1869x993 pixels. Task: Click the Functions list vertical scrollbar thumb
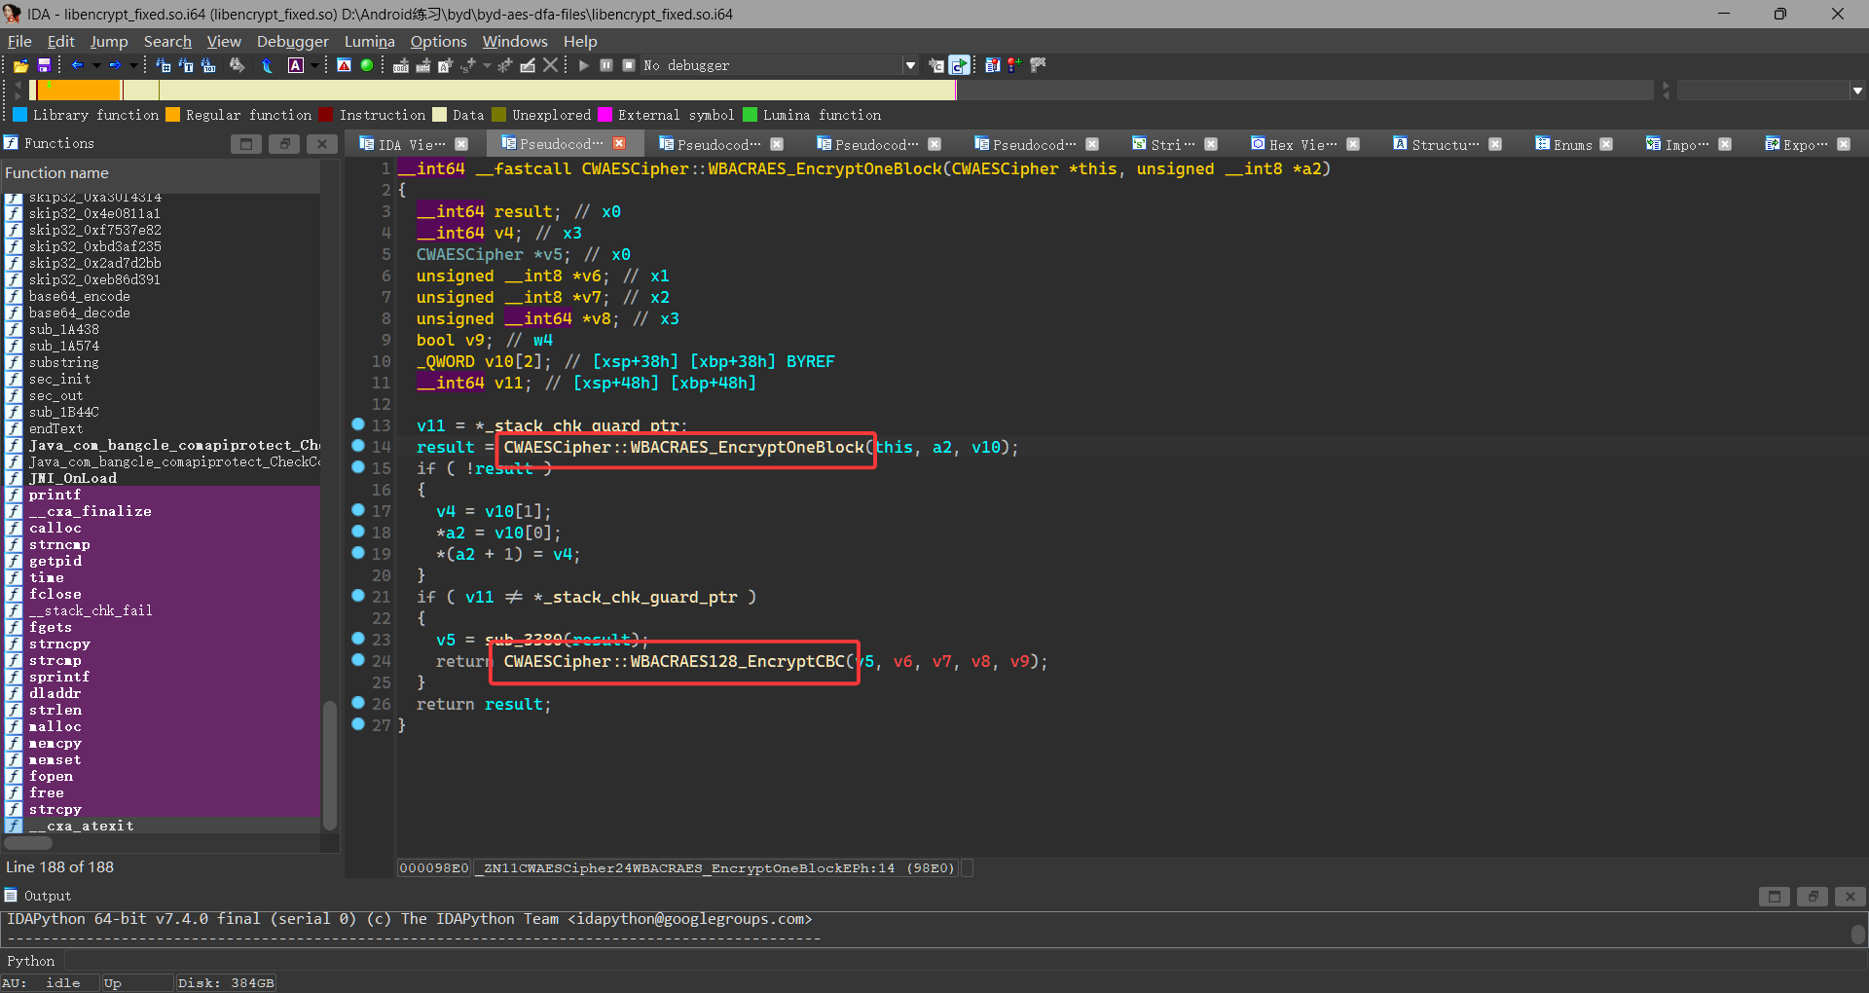[330, 764]
